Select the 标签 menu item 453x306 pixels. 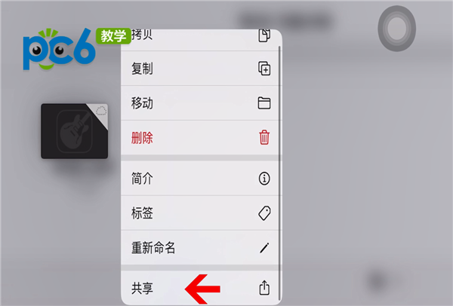click(x=201, y=213)
